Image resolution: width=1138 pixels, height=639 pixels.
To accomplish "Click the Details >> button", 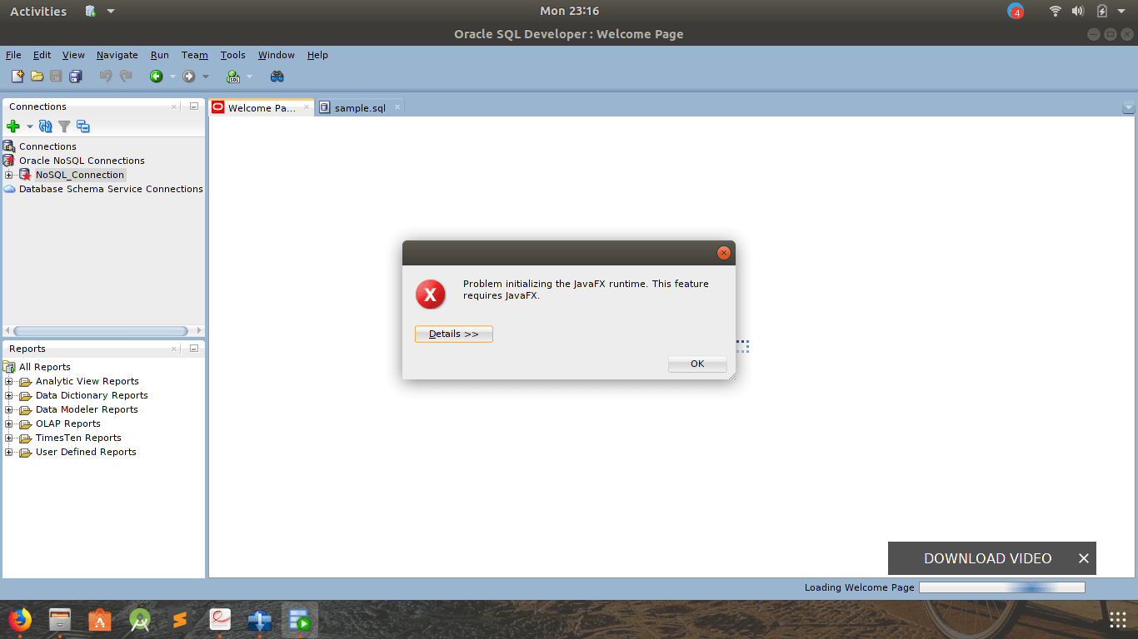I will 454,334.
